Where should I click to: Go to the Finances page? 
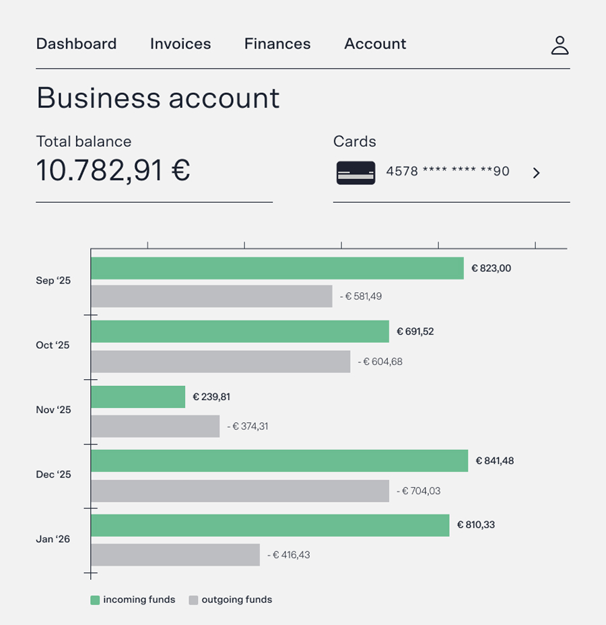277,44
